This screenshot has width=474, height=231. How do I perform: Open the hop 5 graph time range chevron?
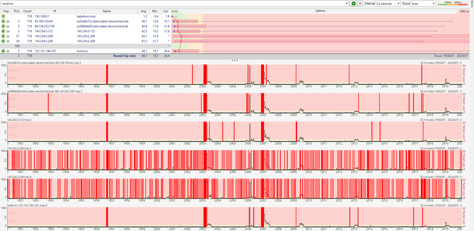pyautogui.click(x=460, y=148)
